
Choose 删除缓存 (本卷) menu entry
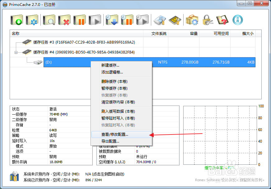[x=121, y=82]
